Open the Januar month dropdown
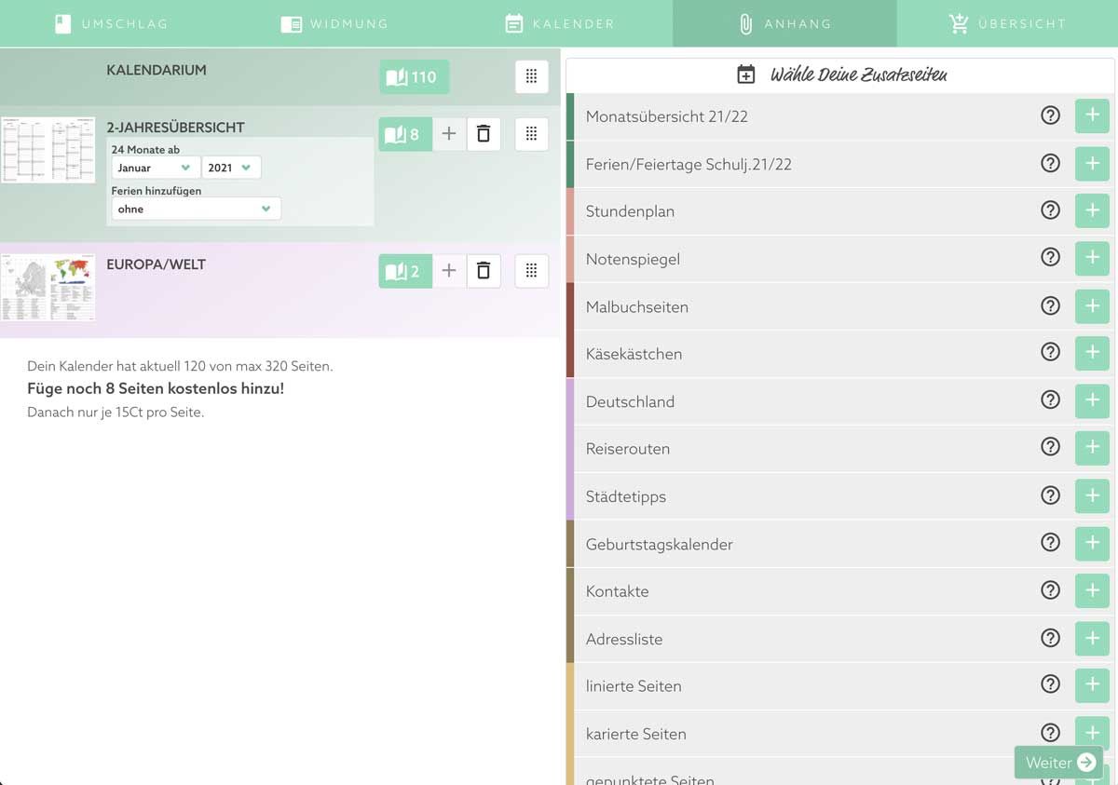Screen dimensions: 1118x785 [155, 168]
